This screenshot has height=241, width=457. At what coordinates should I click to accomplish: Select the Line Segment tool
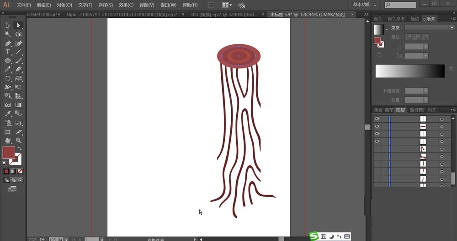click(18, 52)
